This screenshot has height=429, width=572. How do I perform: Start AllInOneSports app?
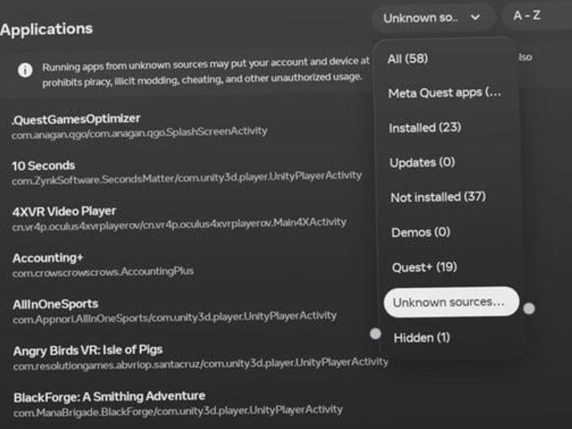click(55, 304)
